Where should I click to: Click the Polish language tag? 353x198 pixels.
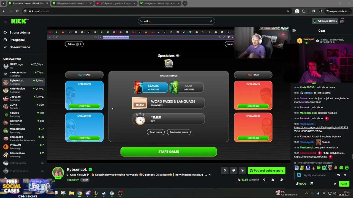click(85, 180)
